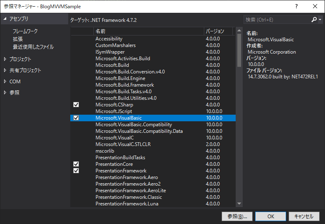Select PresentationFramework.Luna row
The image size is (325, 224).
tap(153, 204)
